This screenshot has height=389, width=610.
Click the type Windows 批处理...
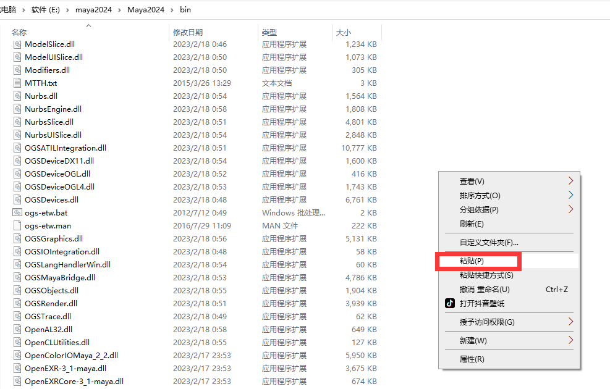click(x=294, y=212)
